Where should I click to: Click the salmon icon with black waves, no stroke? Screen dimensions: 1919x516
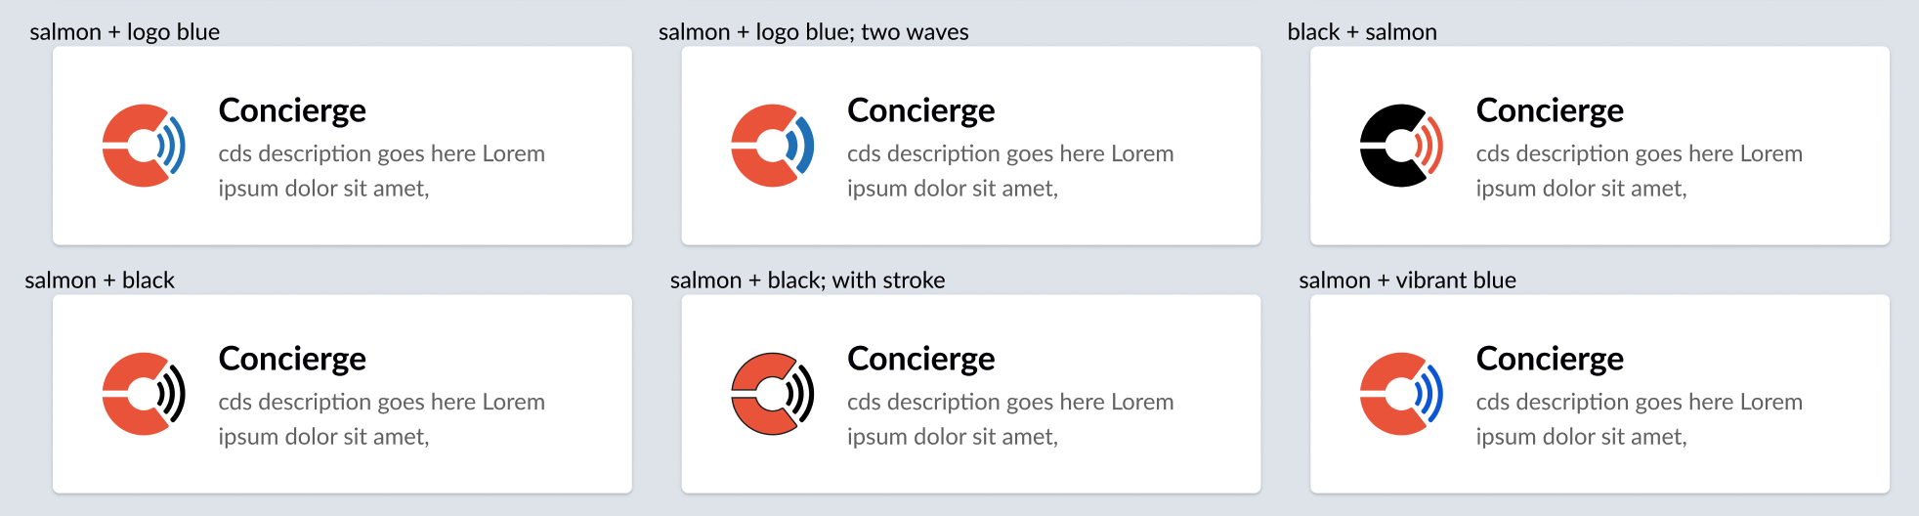(144, 394)
